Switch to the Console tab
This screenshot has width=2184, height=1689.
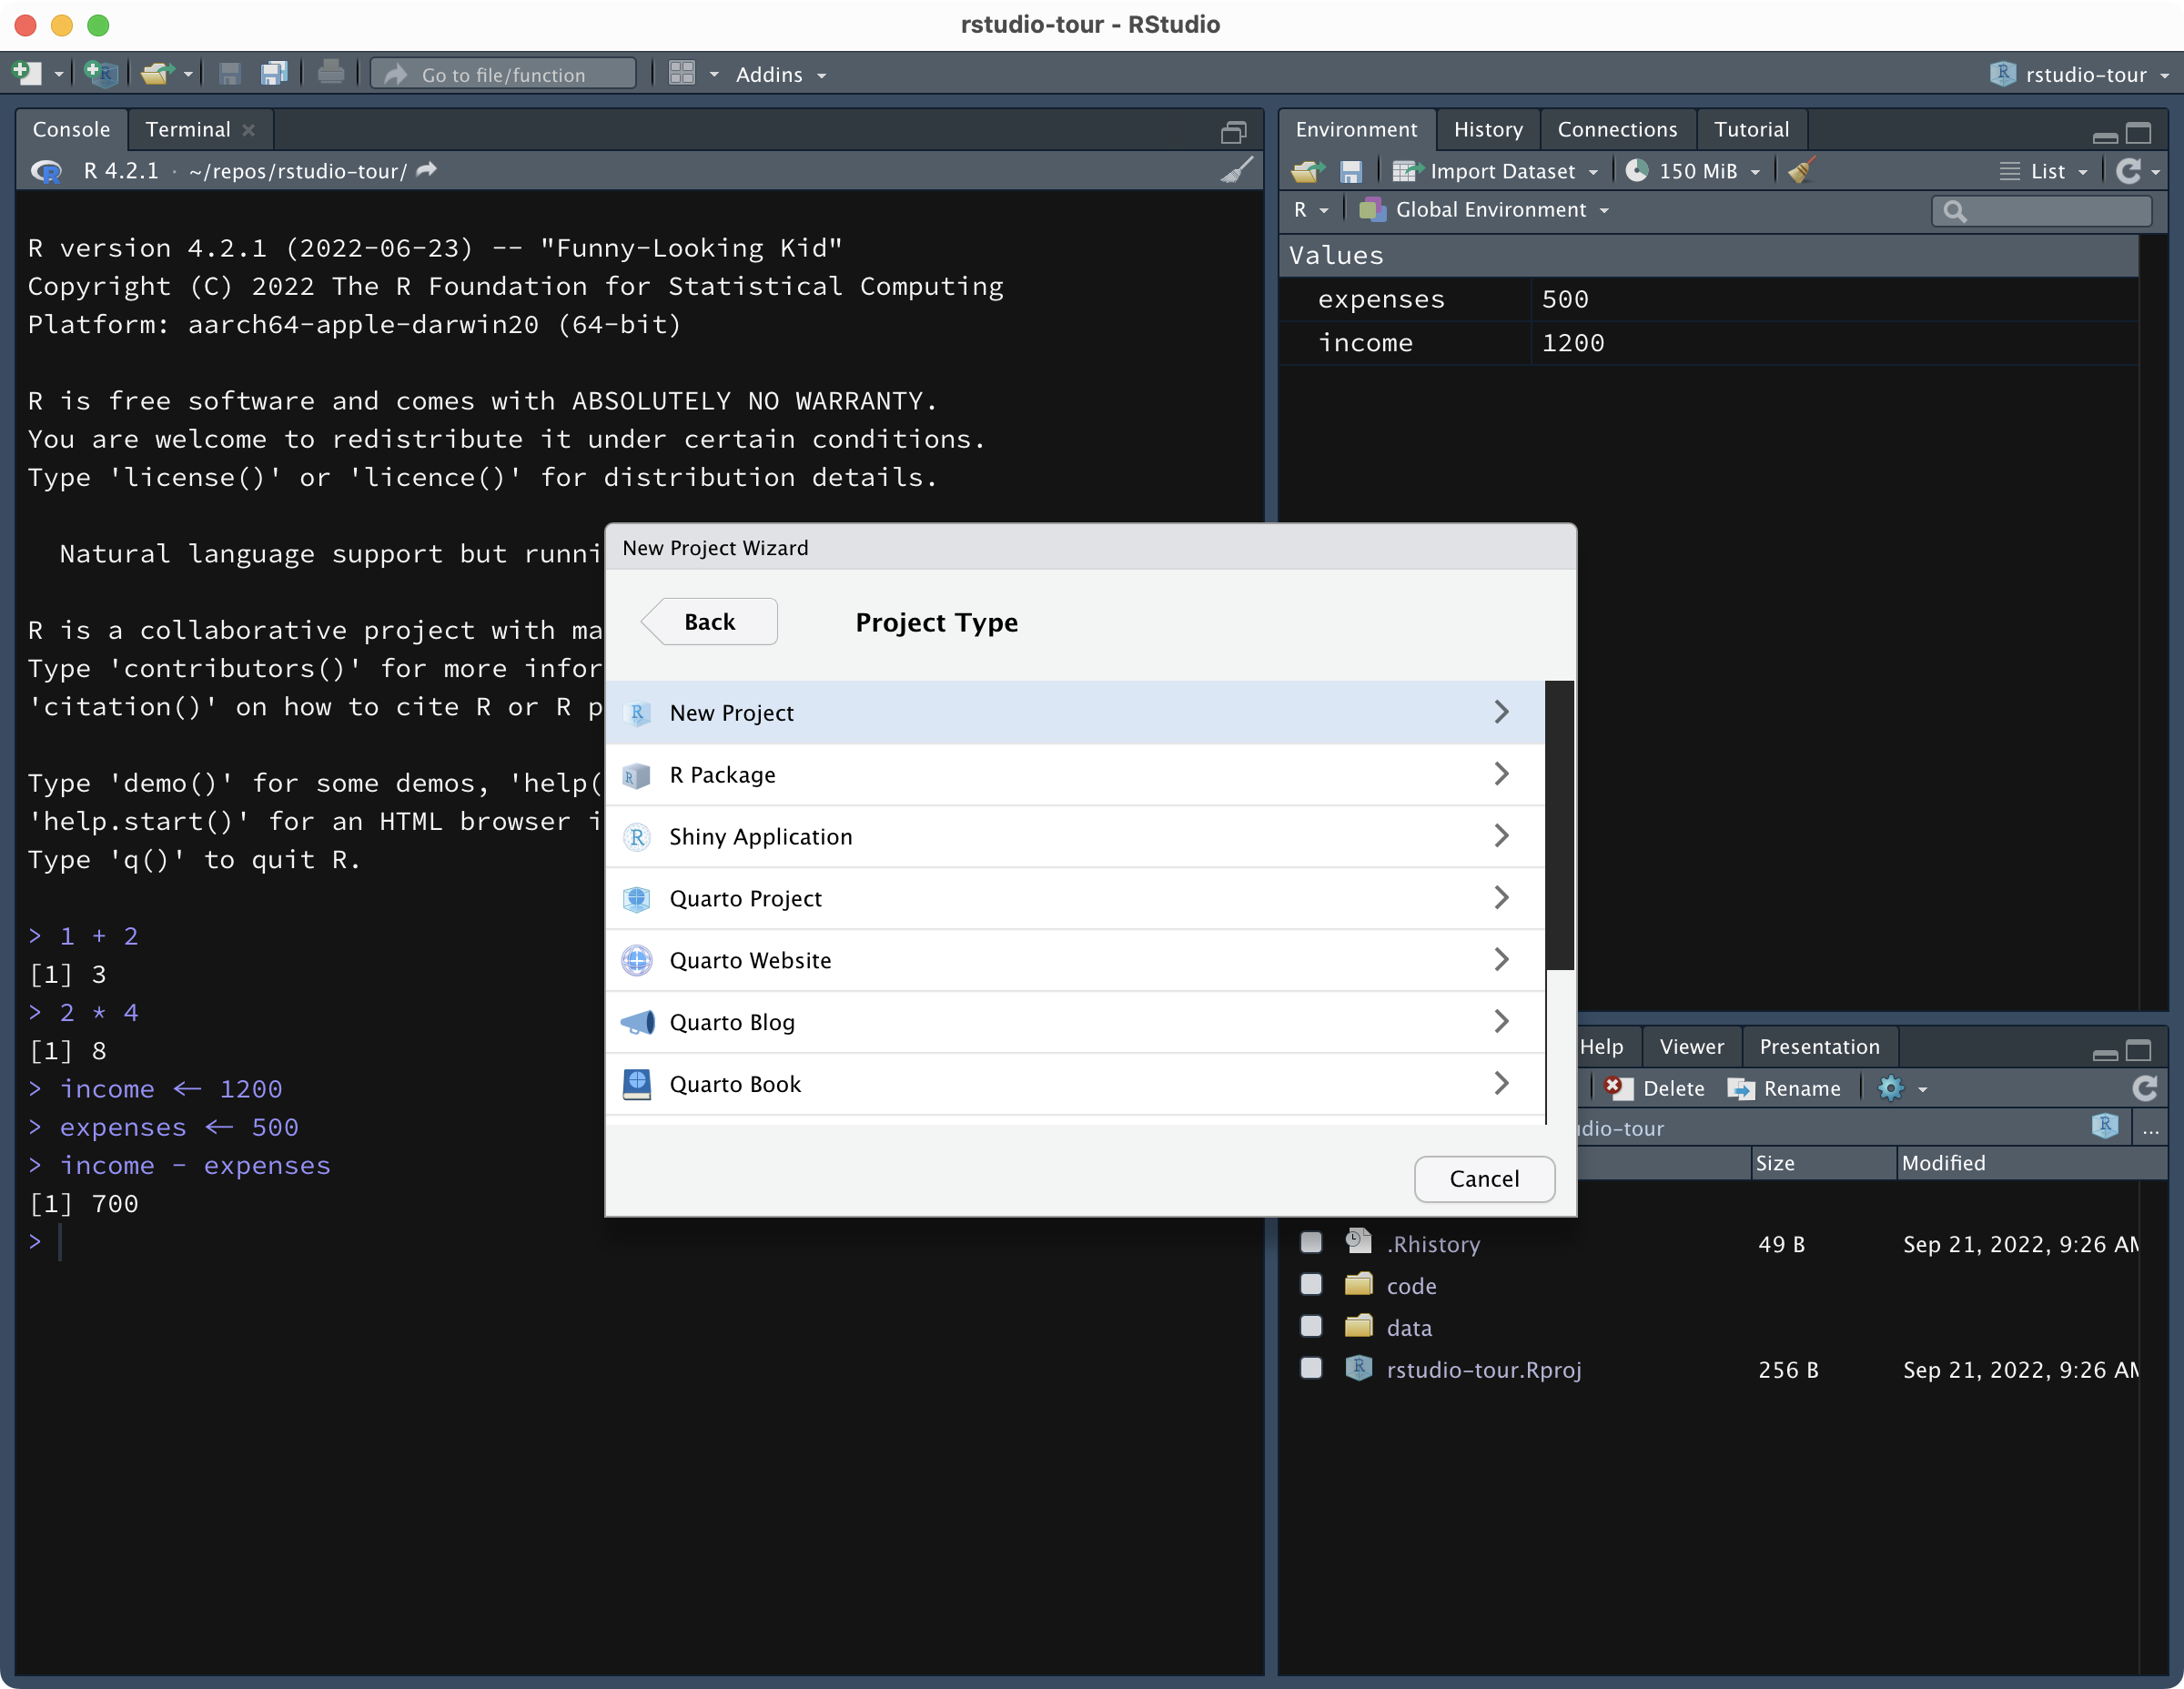click(x=71, y=129)
